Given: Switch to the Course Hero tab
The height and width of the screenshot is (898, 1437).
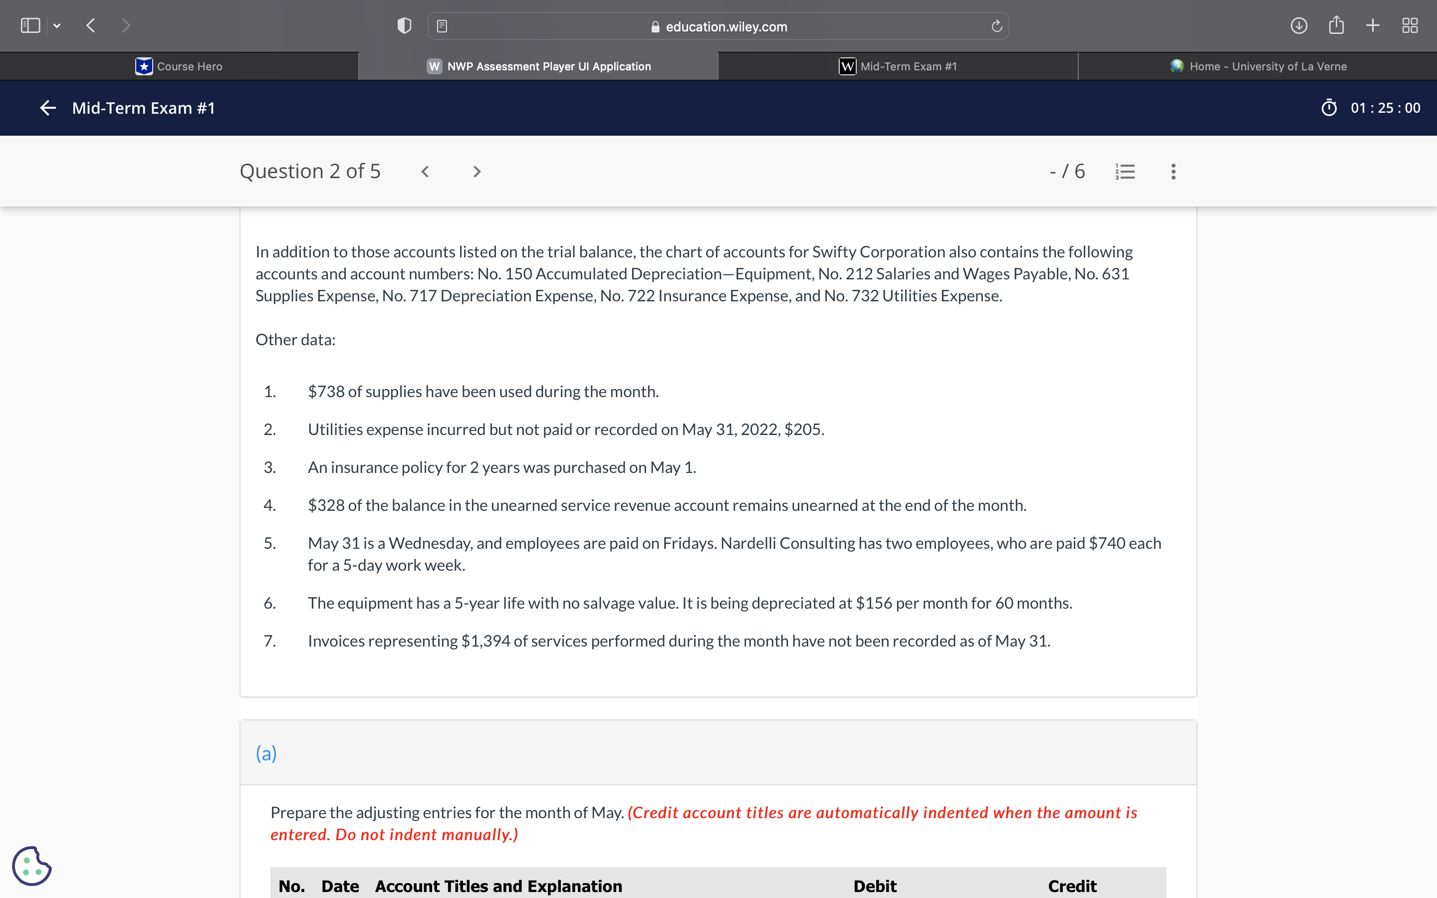Looking at the screenshot, I should click(x=179, y=66).
